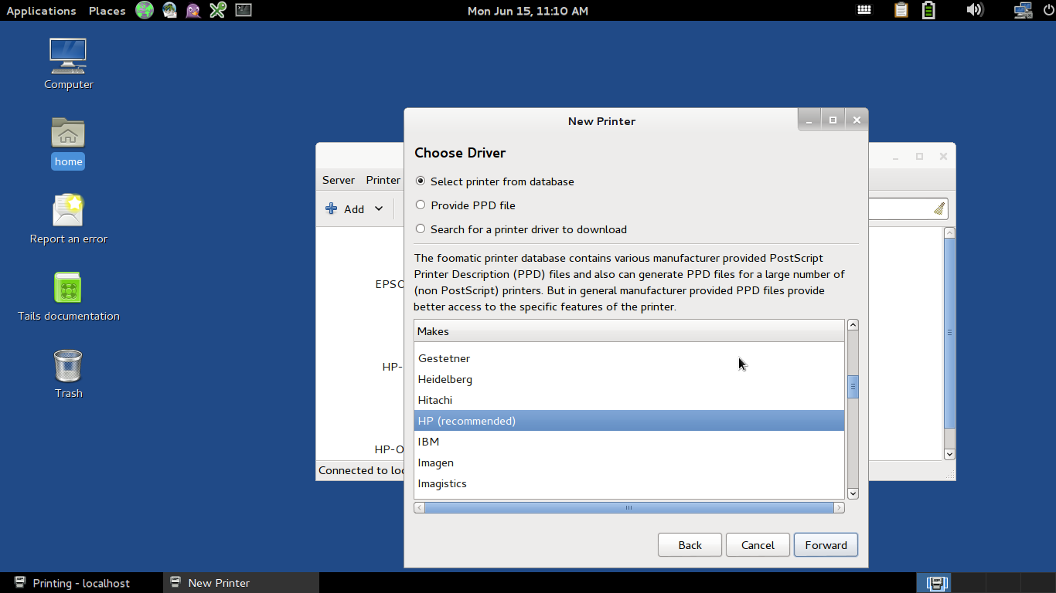The image size is (1056, 593).
Task: Click makes list scroll down arrow
Action: tap(853, 493)
